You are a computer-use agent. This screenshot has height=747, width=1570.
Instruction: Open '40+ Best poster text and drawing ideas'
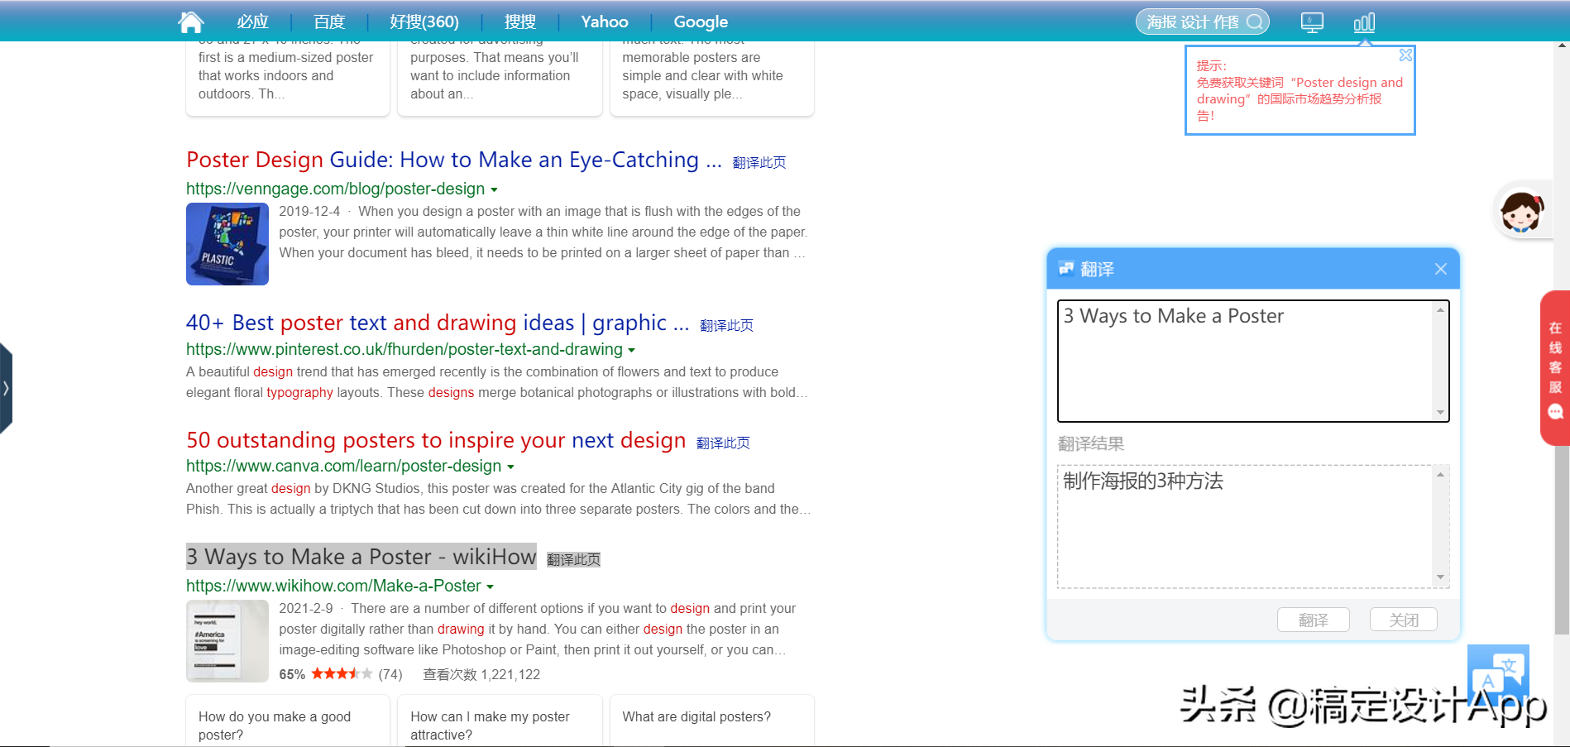(438, 323)
